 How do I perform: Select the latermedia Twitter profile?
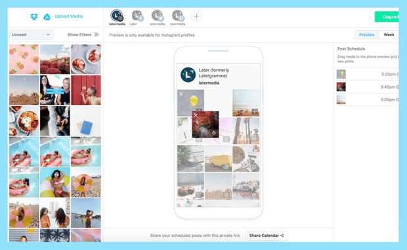pos(158,16)
